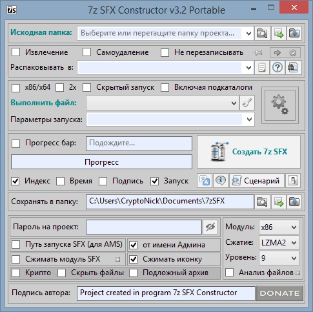The width and height of the screenshot is (313, 312).
Task: Click the binoculars icon in unpack row
Action: 293,68
